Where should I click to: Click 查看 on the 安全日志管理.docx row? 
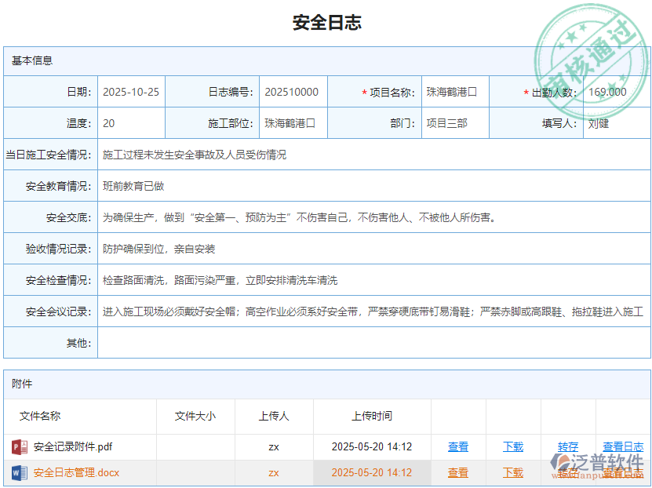[x=457, y=472]
